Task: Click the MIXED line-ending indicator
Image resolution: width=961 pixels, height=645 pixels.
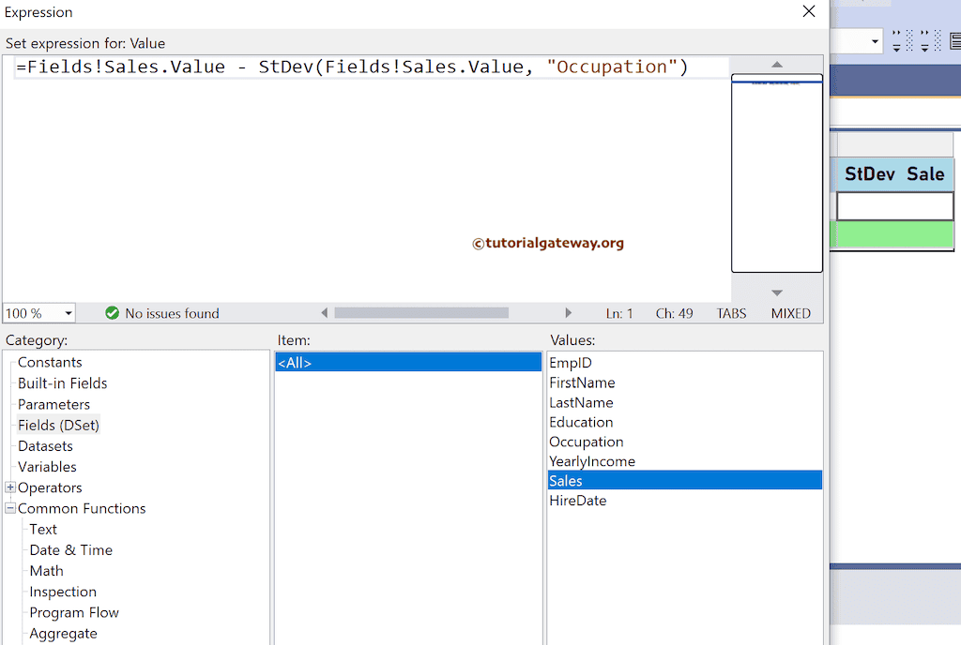Action: (x=790, y=313)
